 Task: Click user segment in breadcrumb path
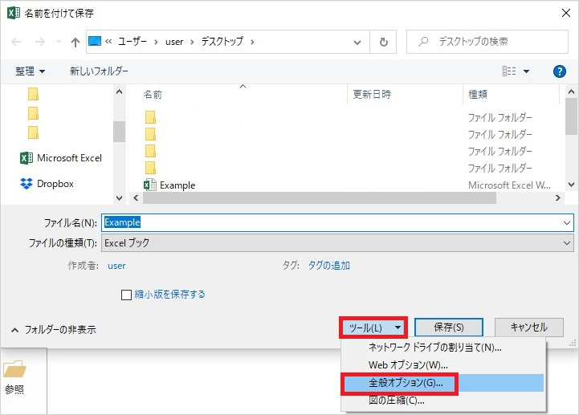pos(174,42)
